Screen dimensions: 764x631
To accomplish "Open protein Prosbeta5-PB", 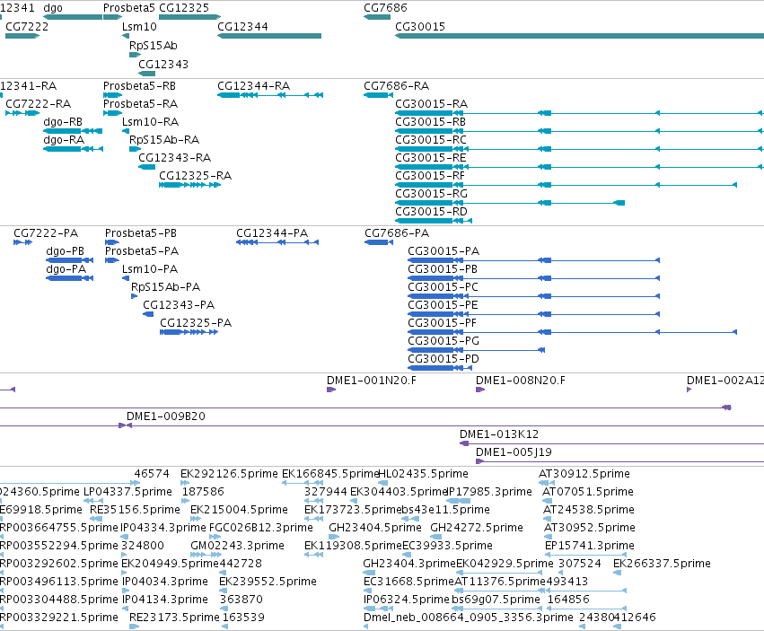I will click(x=141, y=233).
